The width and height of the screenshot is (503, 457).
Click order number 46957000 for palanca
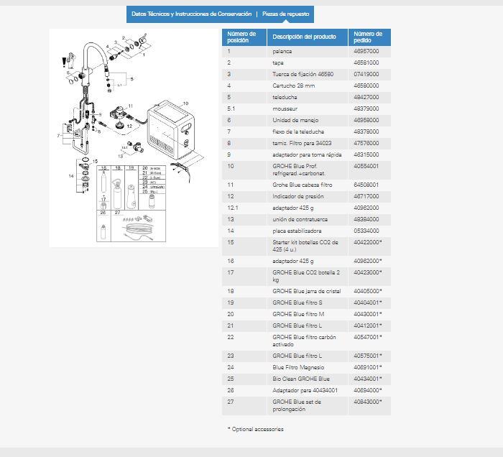point(366,51)
